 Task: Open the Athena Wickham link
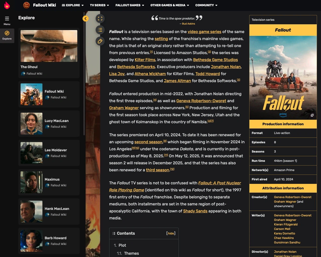click(x=150, y=74)
